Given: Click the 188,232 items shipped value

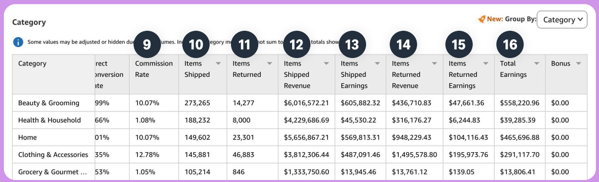Looking at the screenshot, I should coord(197,120).
